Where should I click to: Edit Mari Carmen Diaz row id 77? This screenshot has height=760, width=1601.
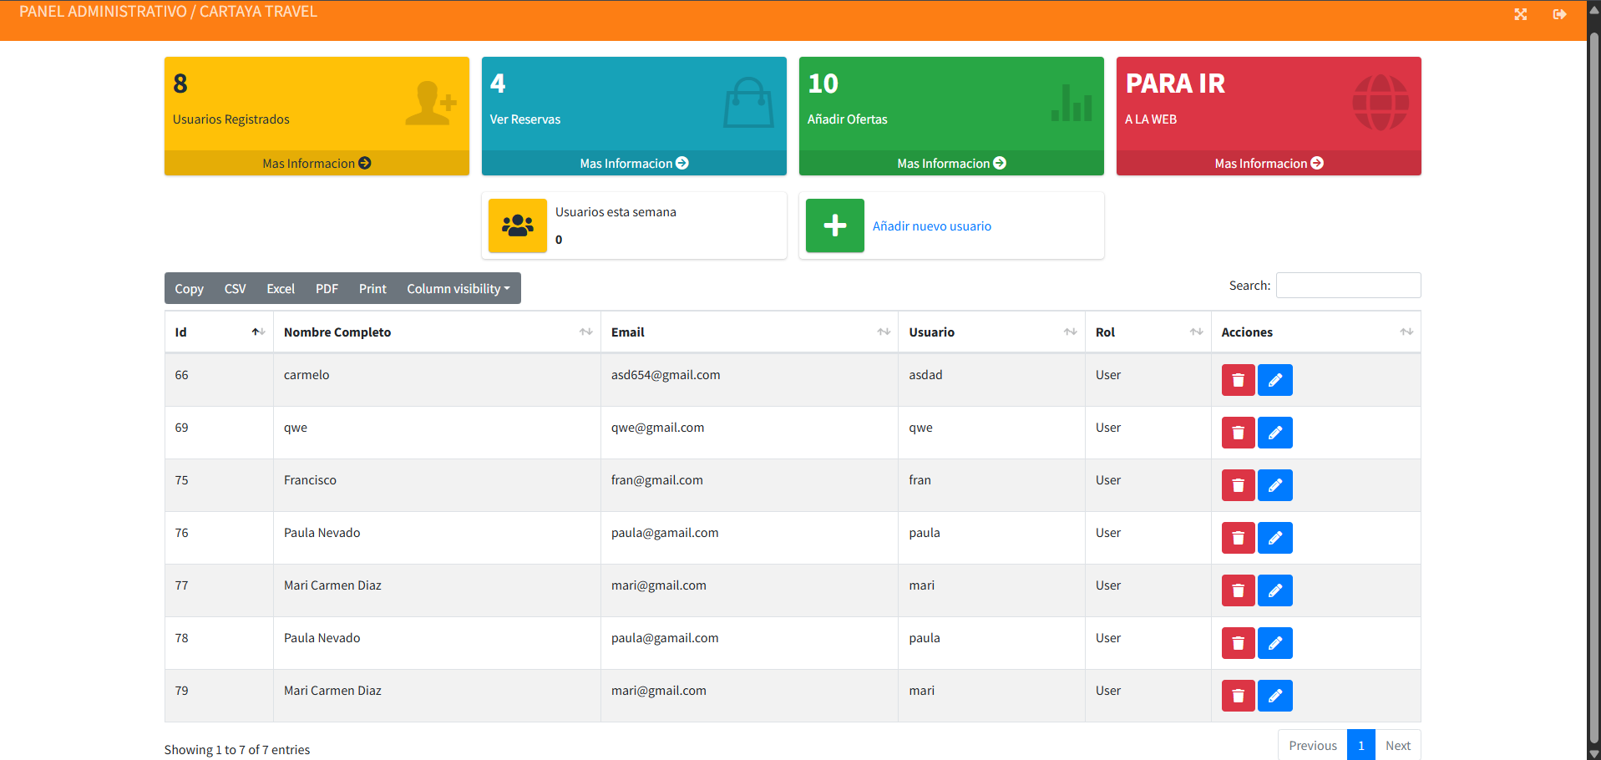pos(1275,590)
